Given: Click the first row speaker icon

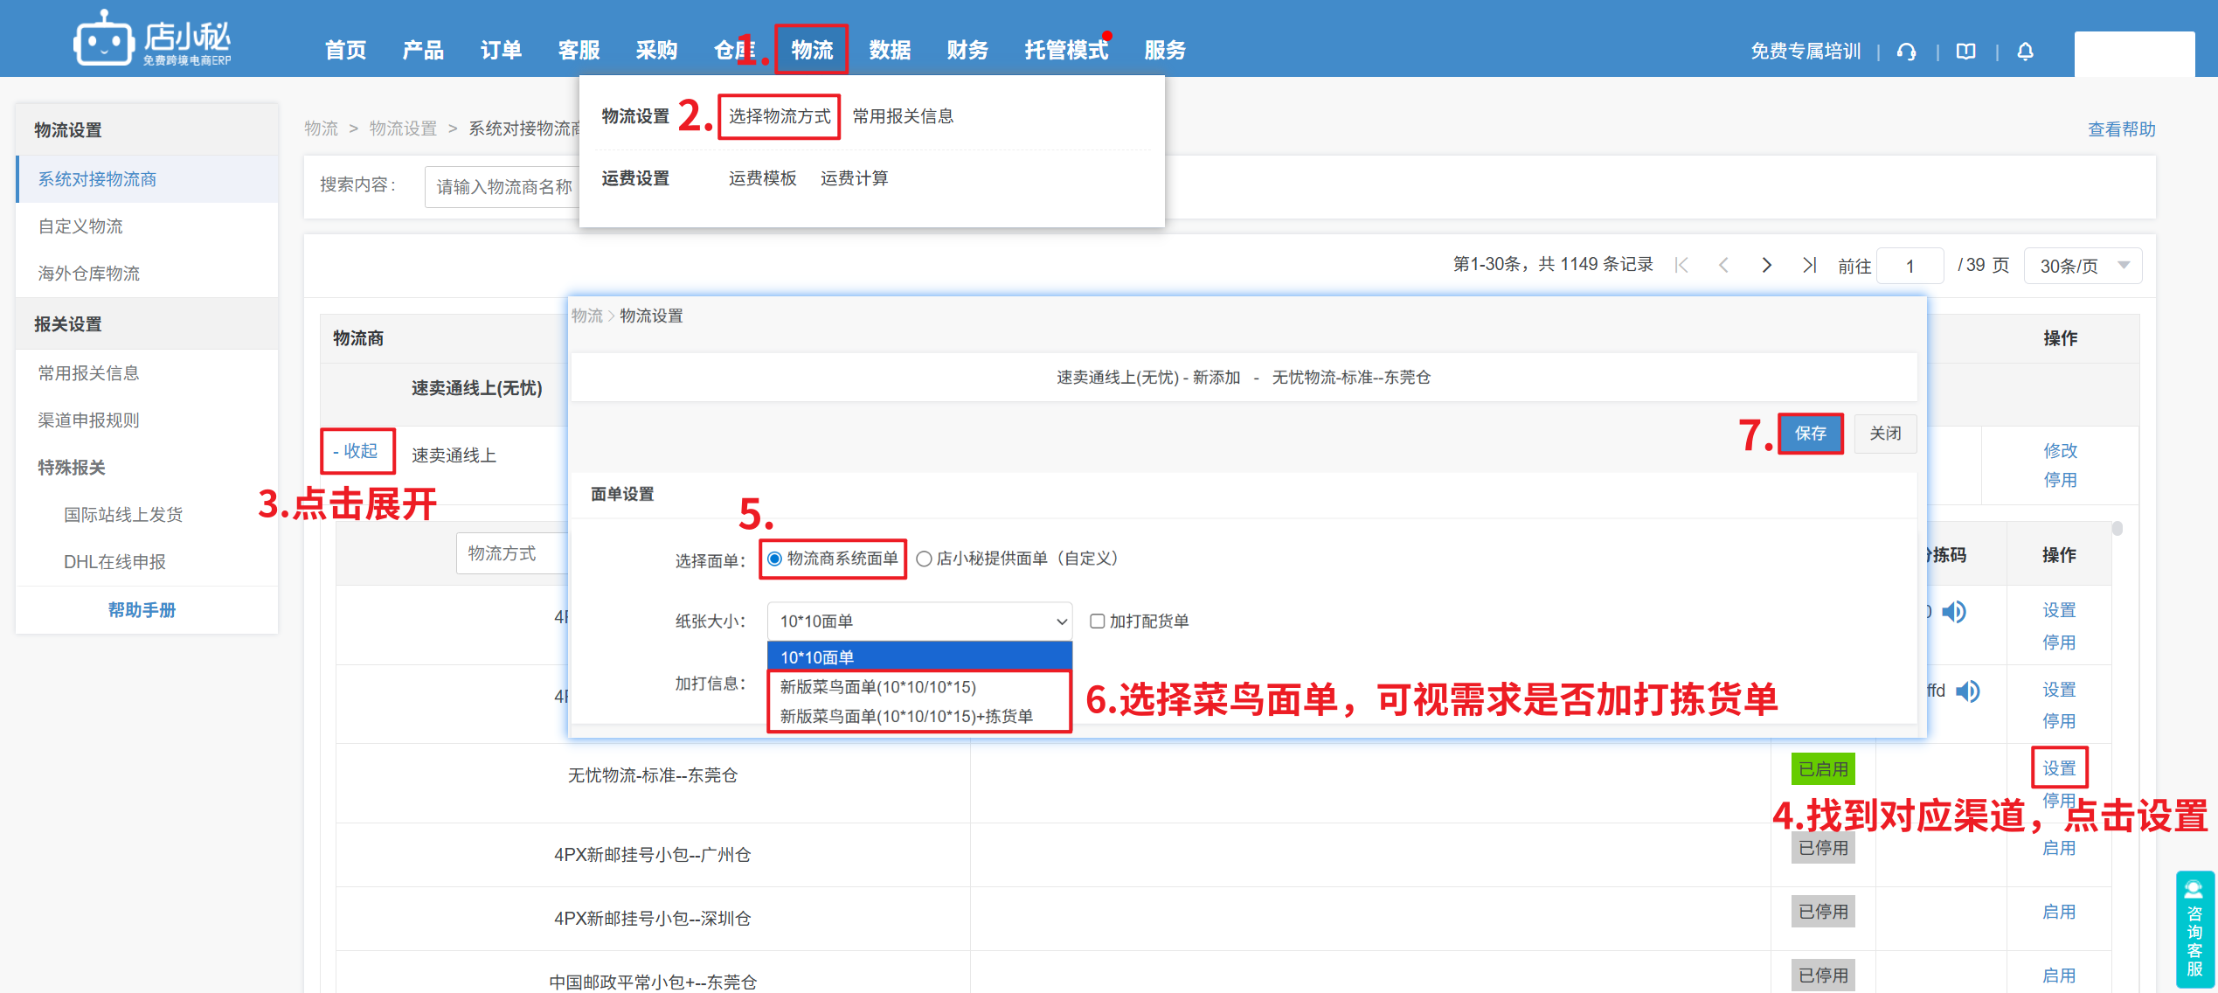Looking at the screenshot, I should [x=1954, y=612].
